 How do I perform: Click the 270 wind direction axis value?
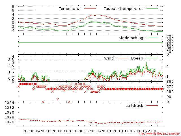(170, 87)
